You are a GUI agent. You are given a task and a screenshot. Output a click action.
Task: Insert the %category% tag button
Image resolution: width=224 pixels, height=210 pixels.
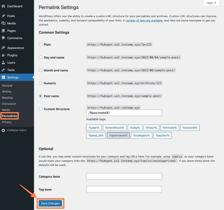142,136
